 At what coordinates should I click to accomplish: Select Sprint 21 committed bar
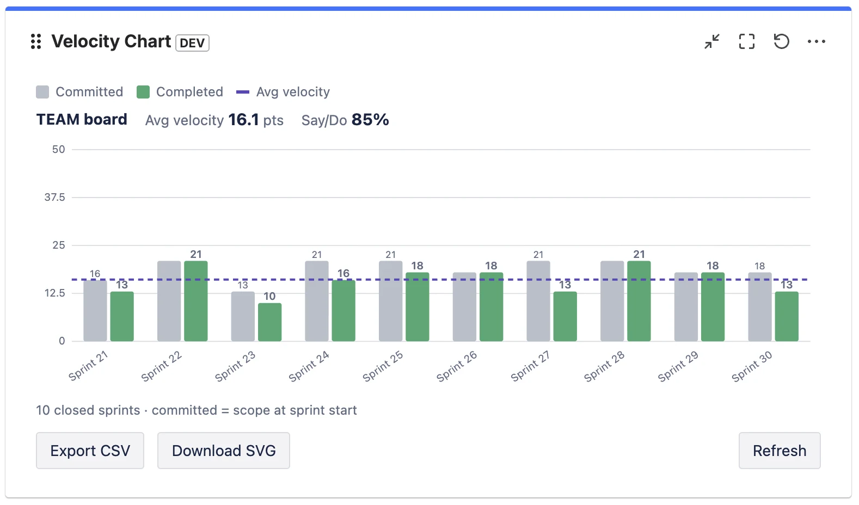(x=95, y=311)
